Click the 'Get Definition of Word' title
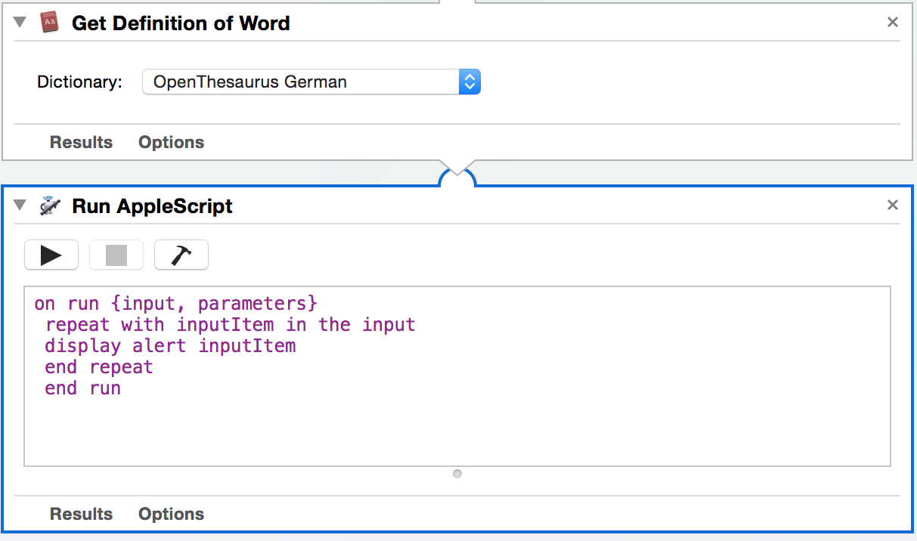 [181, 23]
